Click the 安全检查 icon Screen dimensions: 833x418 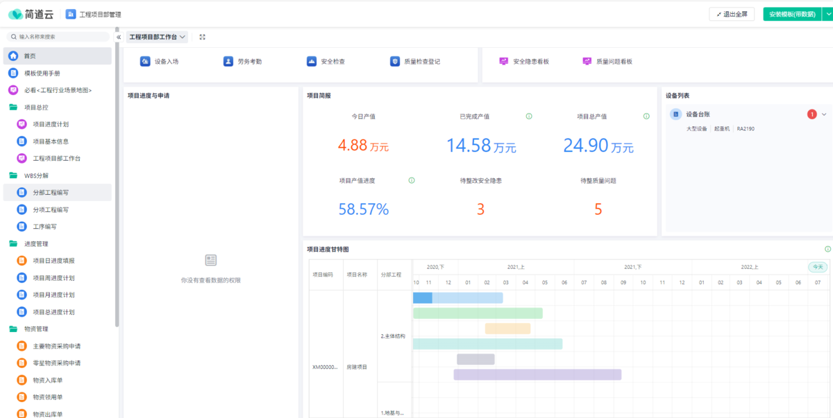(312, 61)
